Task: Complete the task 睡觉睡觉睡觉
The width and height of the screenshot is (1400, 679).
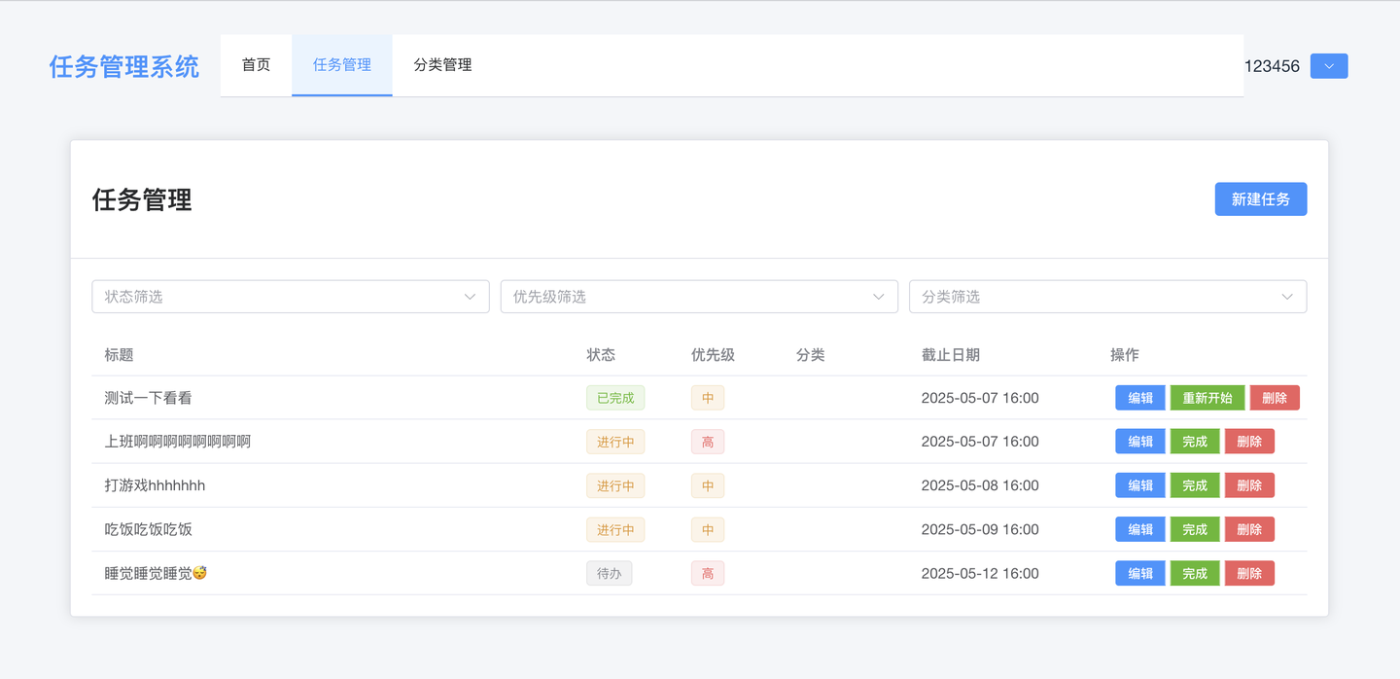Action: [x=1194, y=573]
